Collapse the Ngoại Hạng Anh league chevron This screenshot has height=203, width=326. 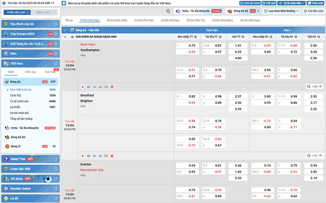coord(65,37)
